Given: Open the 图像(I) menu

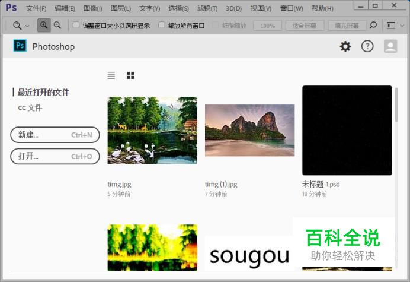Looking at the screenshot, I should click(x=93, y=8).
